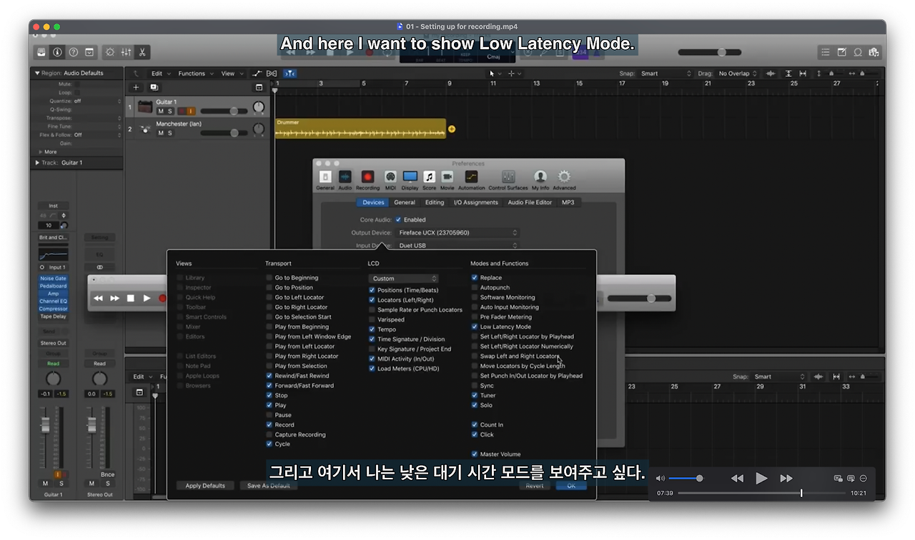Switch to Audio File Editor tab
The width and height of the screenshot is (915, 540).
[530, 203]
